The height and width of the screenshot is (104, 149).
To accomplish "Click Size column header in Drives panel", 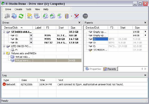I will pos(75,28).
